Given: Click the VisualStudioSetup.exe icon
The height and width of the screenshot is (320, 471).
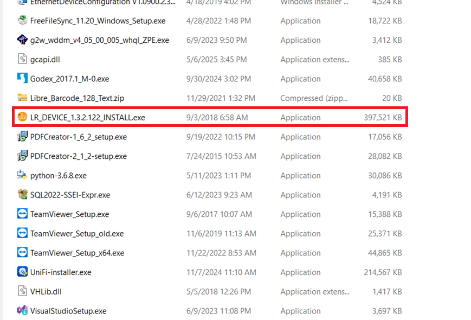Looking at the screenshot, I should pyautogui.click(x=22, y=311).
